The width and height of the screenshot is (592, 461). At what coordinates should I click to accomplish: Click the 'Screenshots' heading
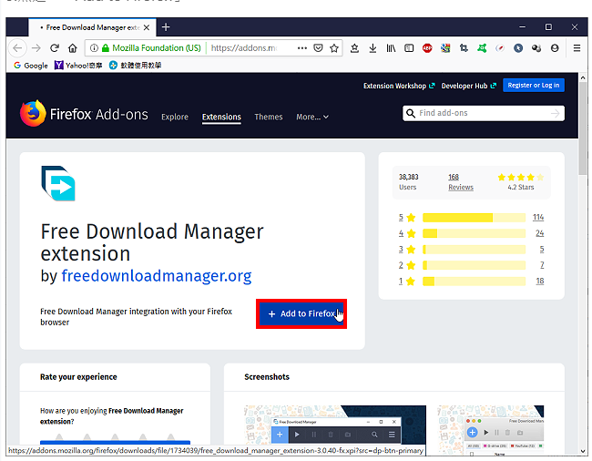pyautogui.click(x=267, y=377)
